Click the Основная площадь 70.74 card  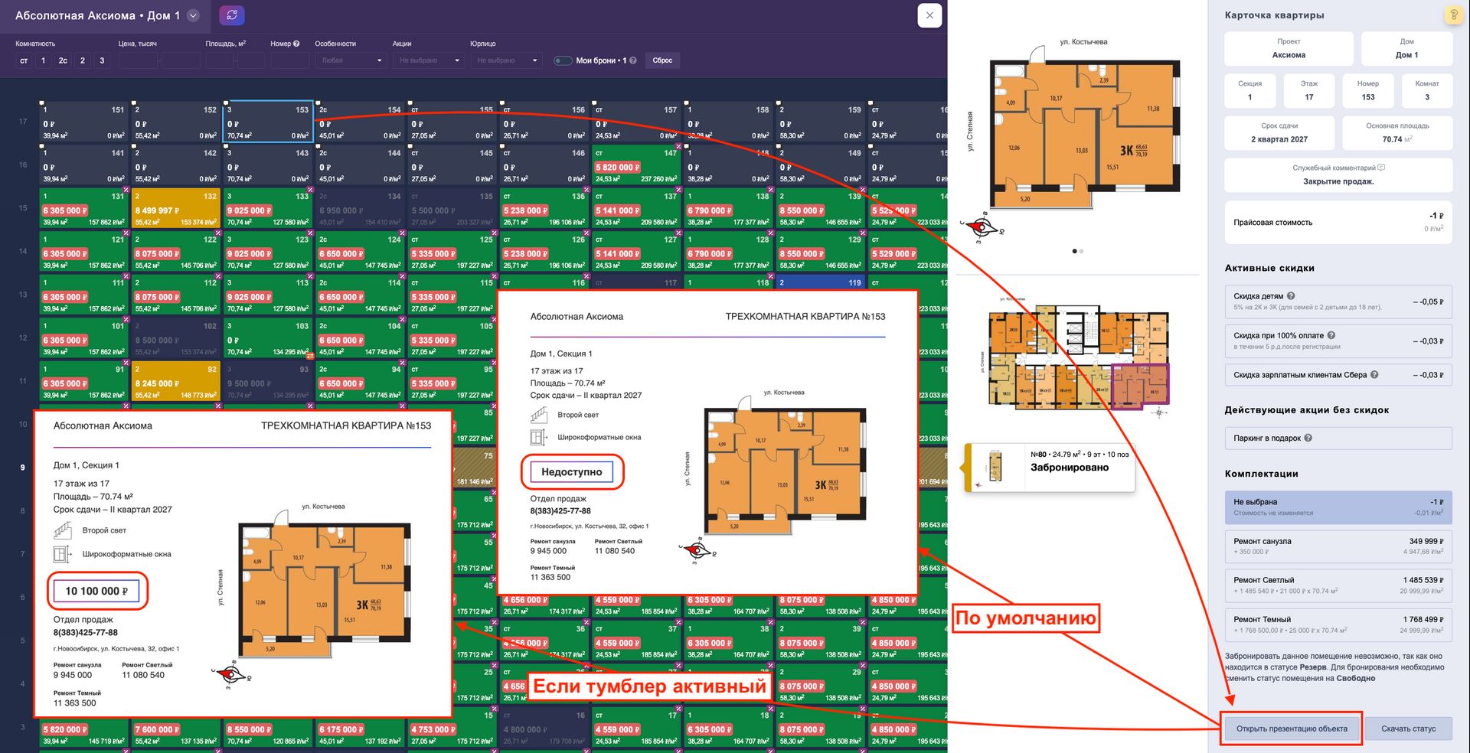click(1397, 132)
